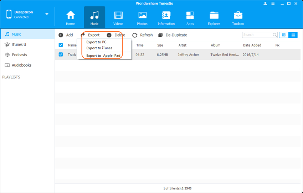
Task: Click the Refresh toolbar label
Action: (x=147, y=35)
